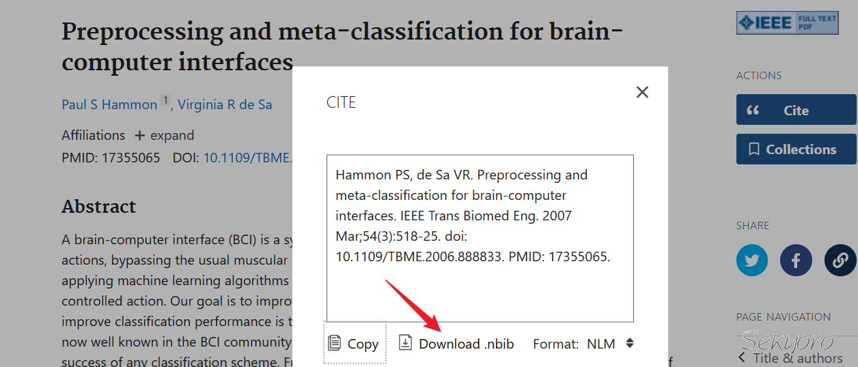Click the permalink chain icon
Image resolution: width=858 pixels, height=367 pixels.
tap(840, 260)
